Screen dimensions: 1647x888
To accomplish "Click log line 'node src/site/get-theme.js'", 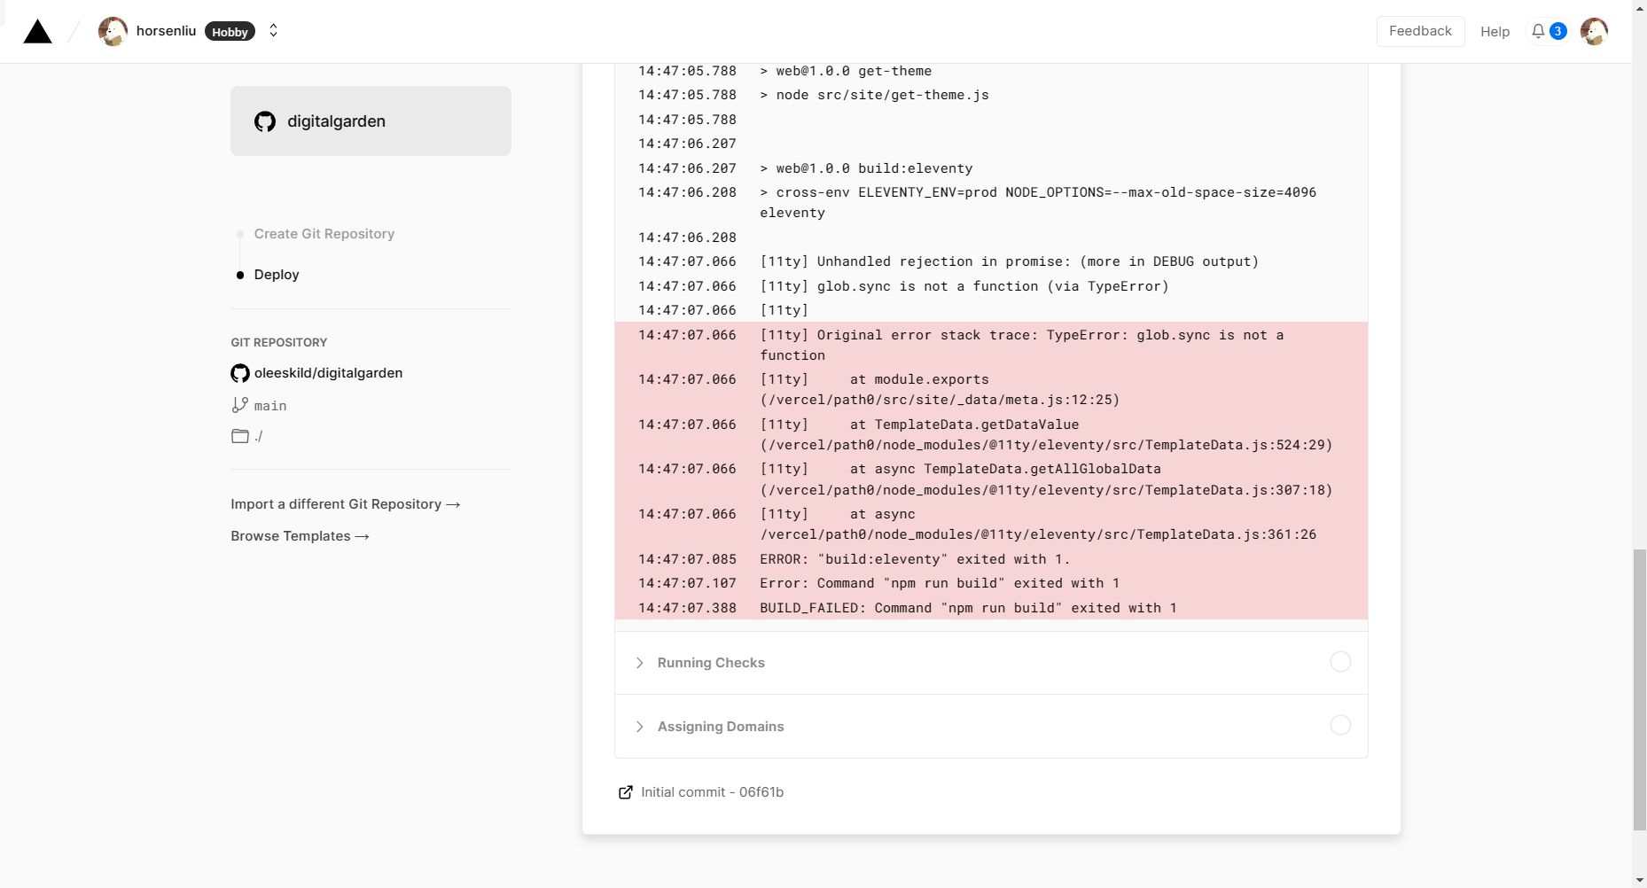I will click(x=991, y=95).
